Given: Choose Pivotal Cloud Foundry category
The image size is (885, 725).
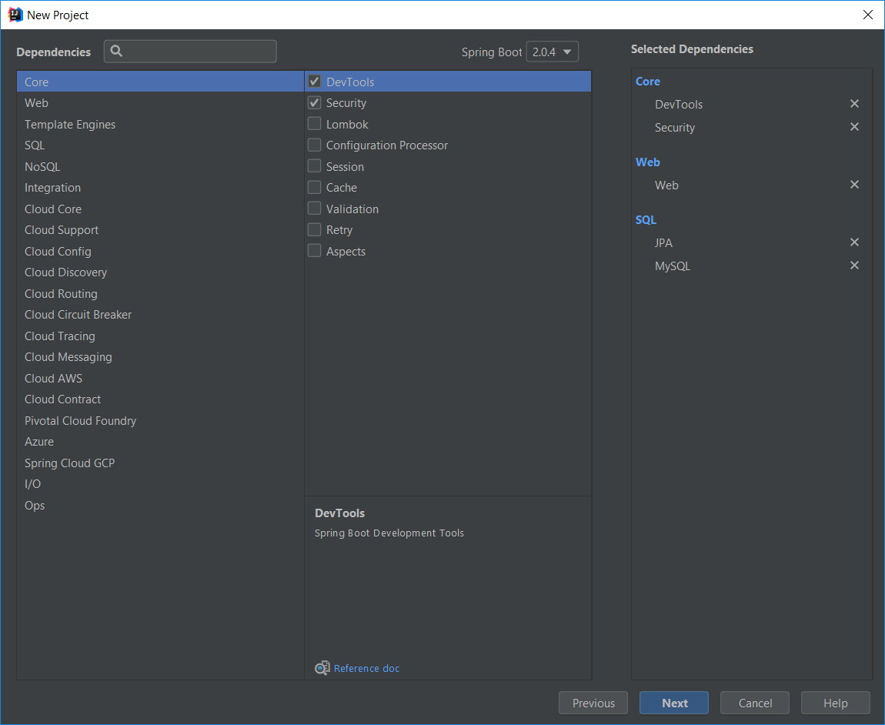Looking at the screenshot, I should pyautogui.click(x=160, y=421).
